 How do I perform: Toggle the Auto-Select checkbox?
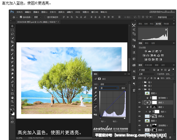pyautogui.click(x=21, y=17)
